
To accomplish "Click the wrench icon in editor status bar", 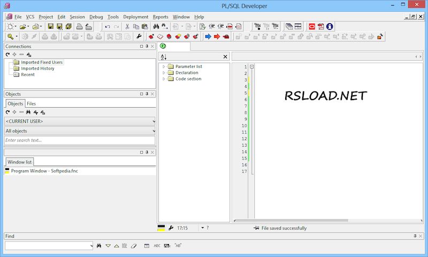I will coord(171,228).
